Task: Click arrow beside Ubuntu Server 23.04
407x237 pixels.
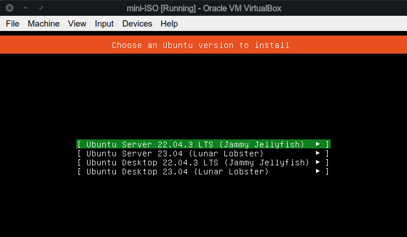Action: point(318,153)
